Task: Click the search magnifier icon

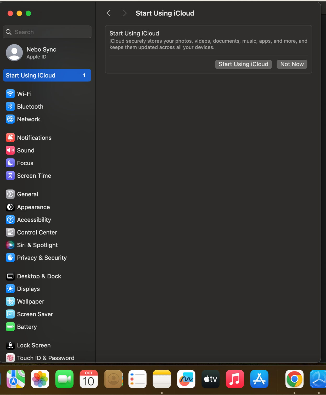Action: point(9,32)
